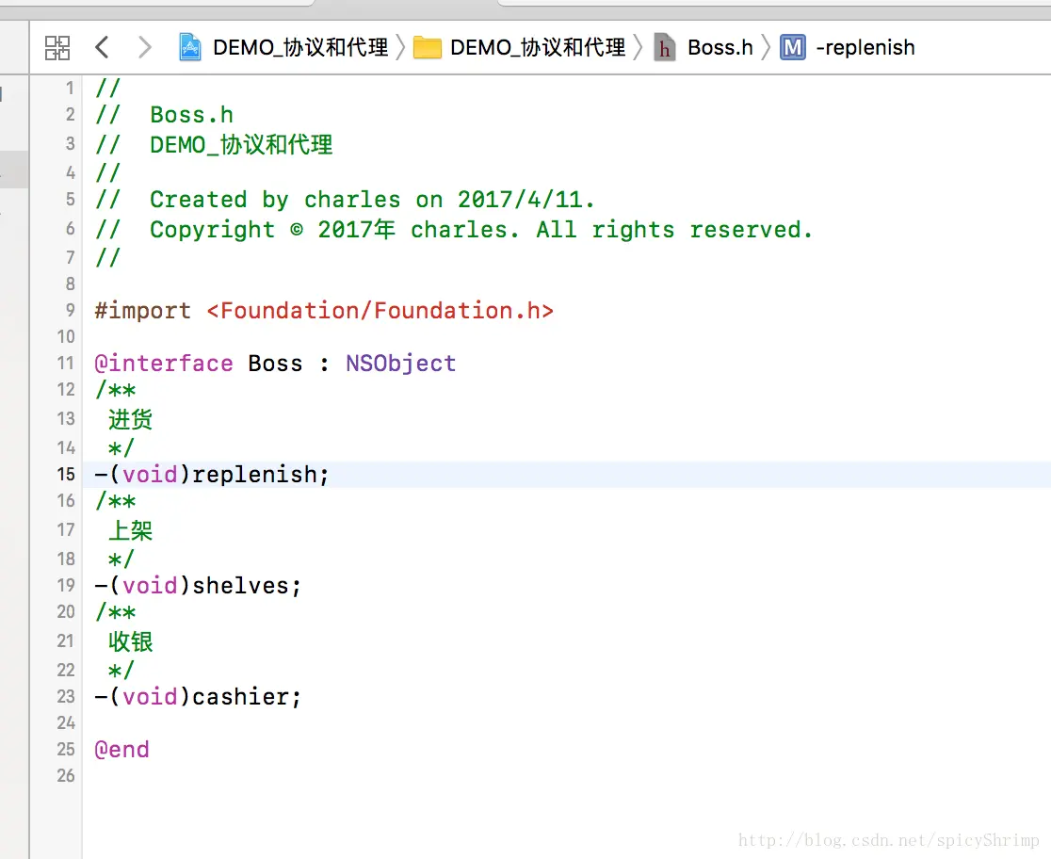Click the Boss.h header file icon

[664, 48]
